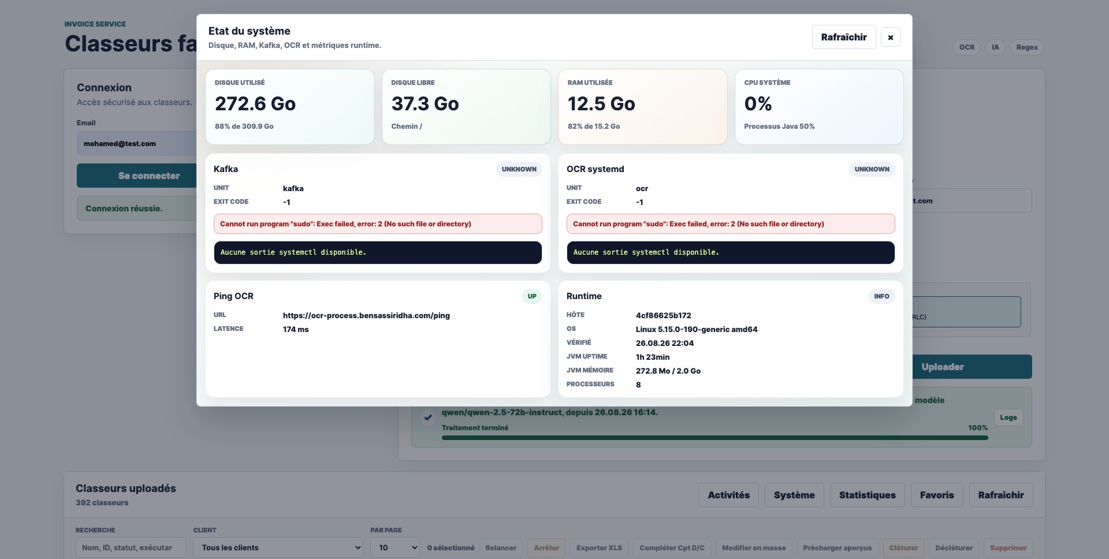The image size is (1109, 559).
Task: Select the OCR pill in header
Action: 967,47
